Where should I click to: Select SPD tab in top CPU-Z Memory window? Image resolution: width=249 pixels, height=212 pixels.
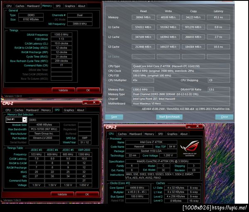58,6
